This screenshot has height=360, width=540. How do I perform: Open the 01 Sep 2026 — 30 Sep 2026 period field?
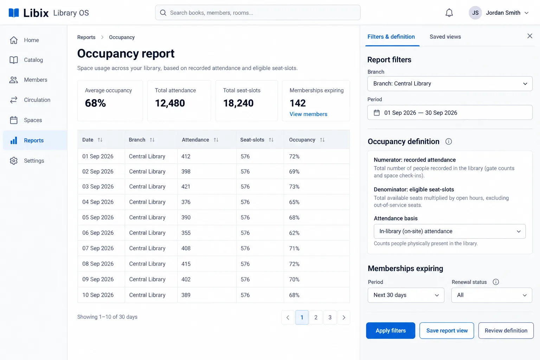(x=450, y=113)
